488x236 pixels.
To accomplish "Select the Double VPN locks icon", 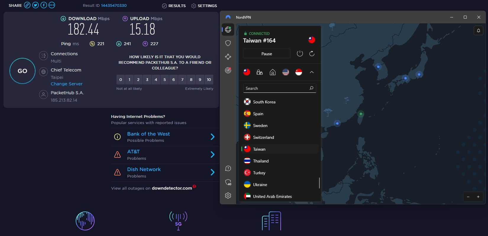I will tap(260, 72).
